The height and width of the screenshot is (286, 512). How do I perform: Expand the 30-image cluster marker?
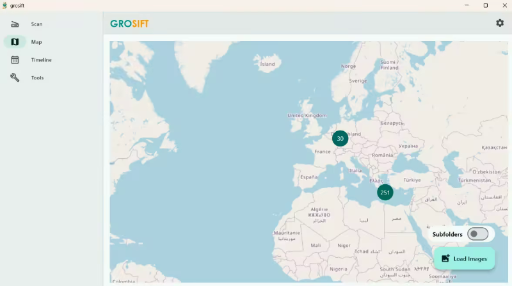pos(340,138)
